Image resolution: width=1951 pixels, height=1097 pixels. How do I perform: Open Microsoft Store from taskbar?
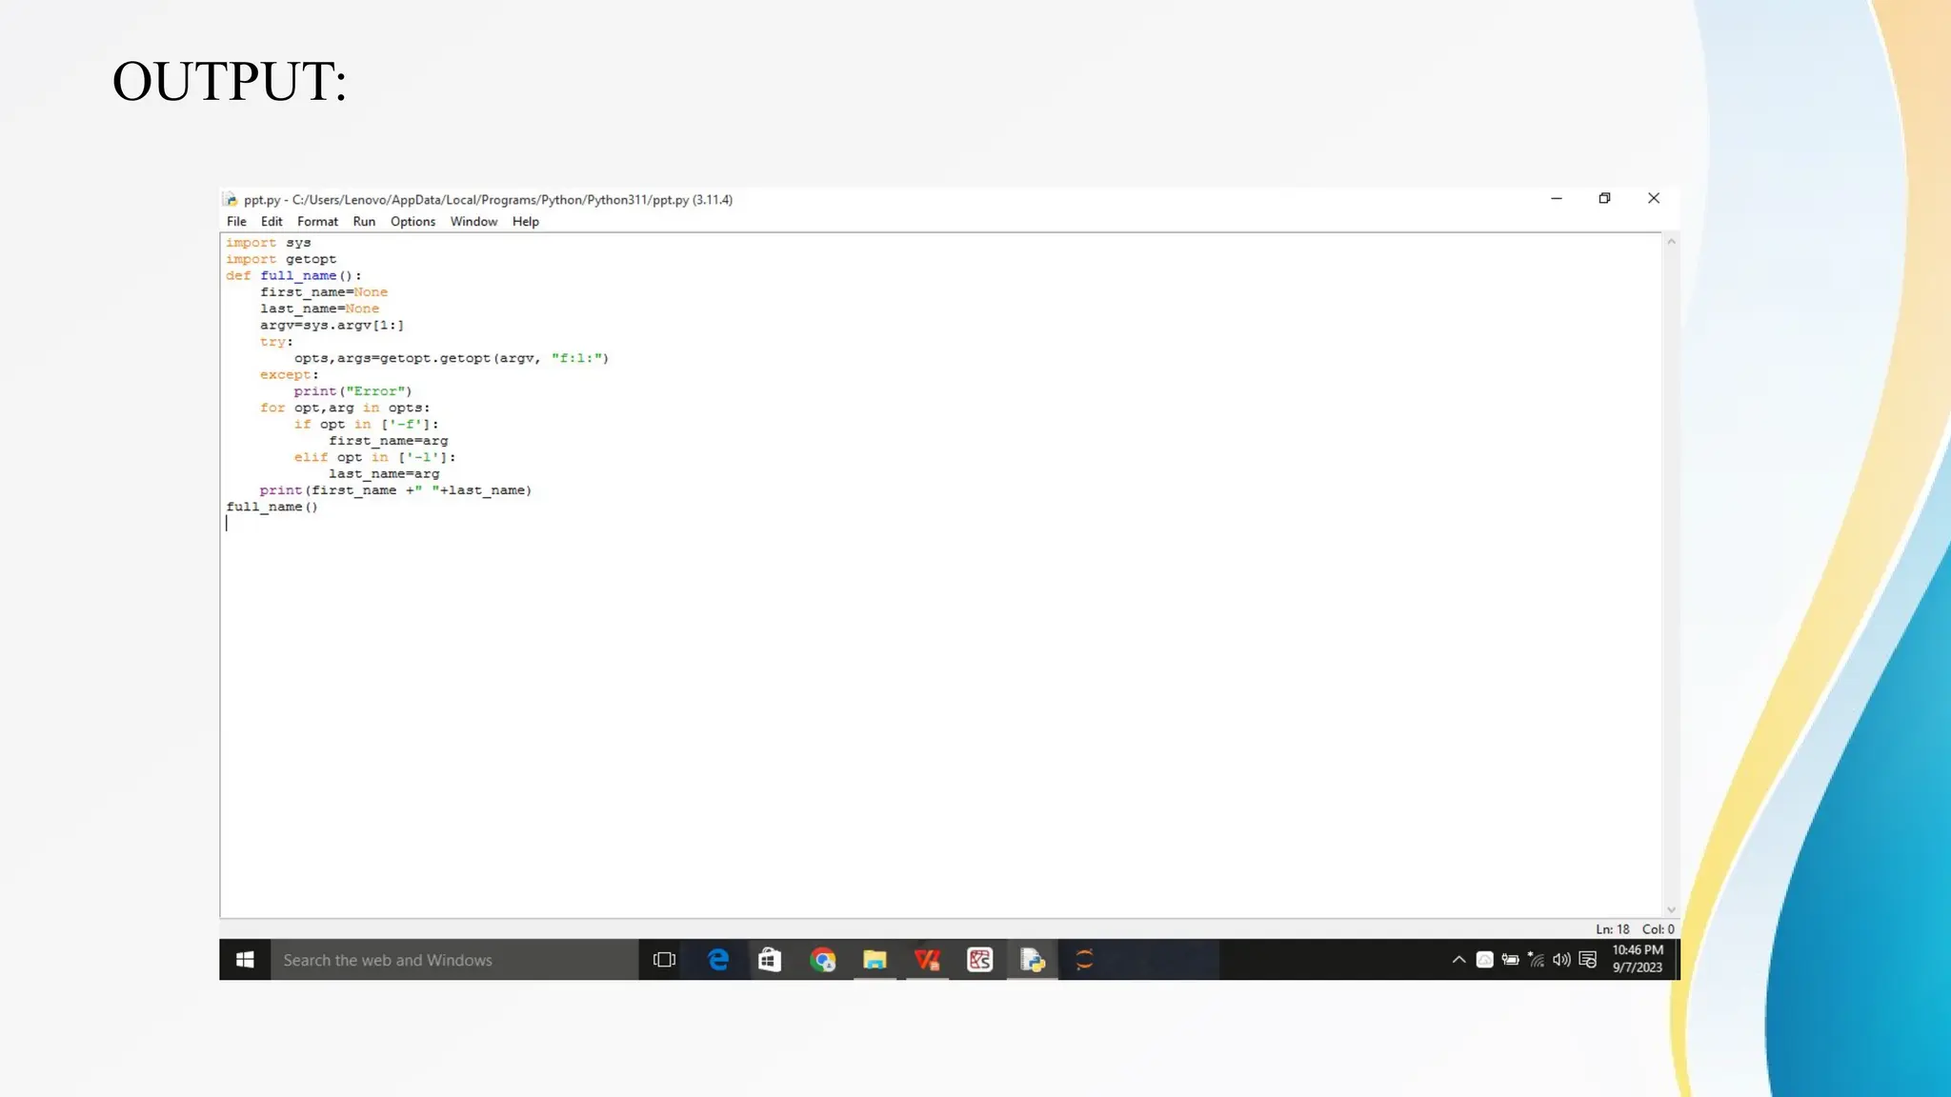point(770,960)
